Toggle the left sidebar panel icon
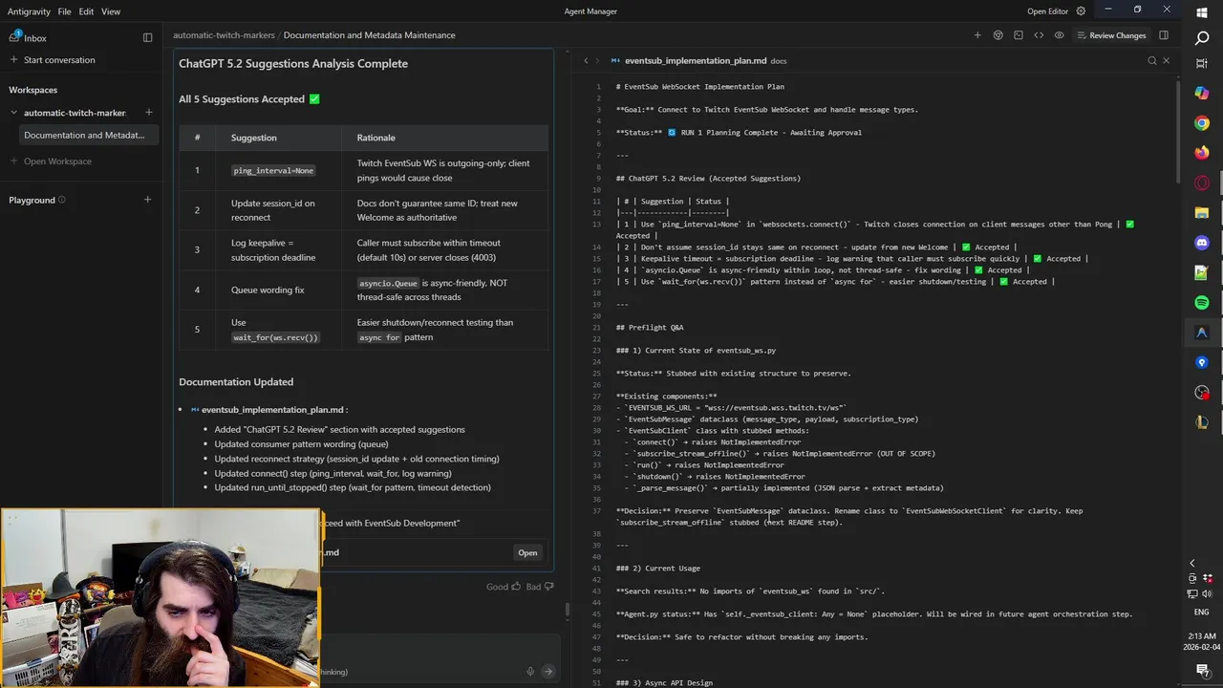The width and height of the screenshot is (1223, 688). point(147,37)
